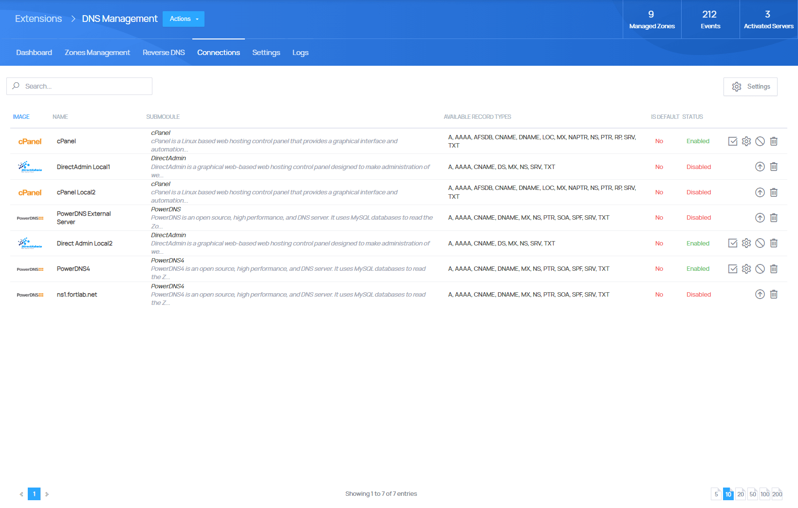Image resolution: width=798 pixels, height=508 pixels.
Task: Open the Actions dropdown
Action: tap(184, 19)
